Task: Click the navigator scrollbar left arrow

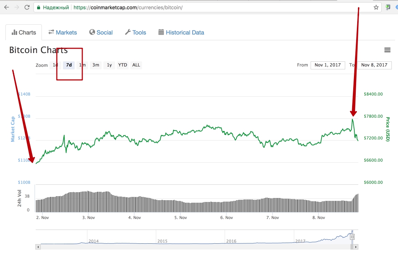Action: (x=38, y=247)
